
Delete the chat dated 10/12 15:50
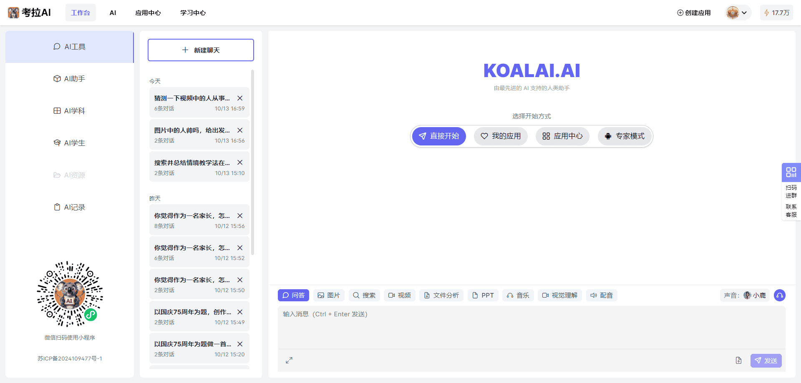pos(240,280)
